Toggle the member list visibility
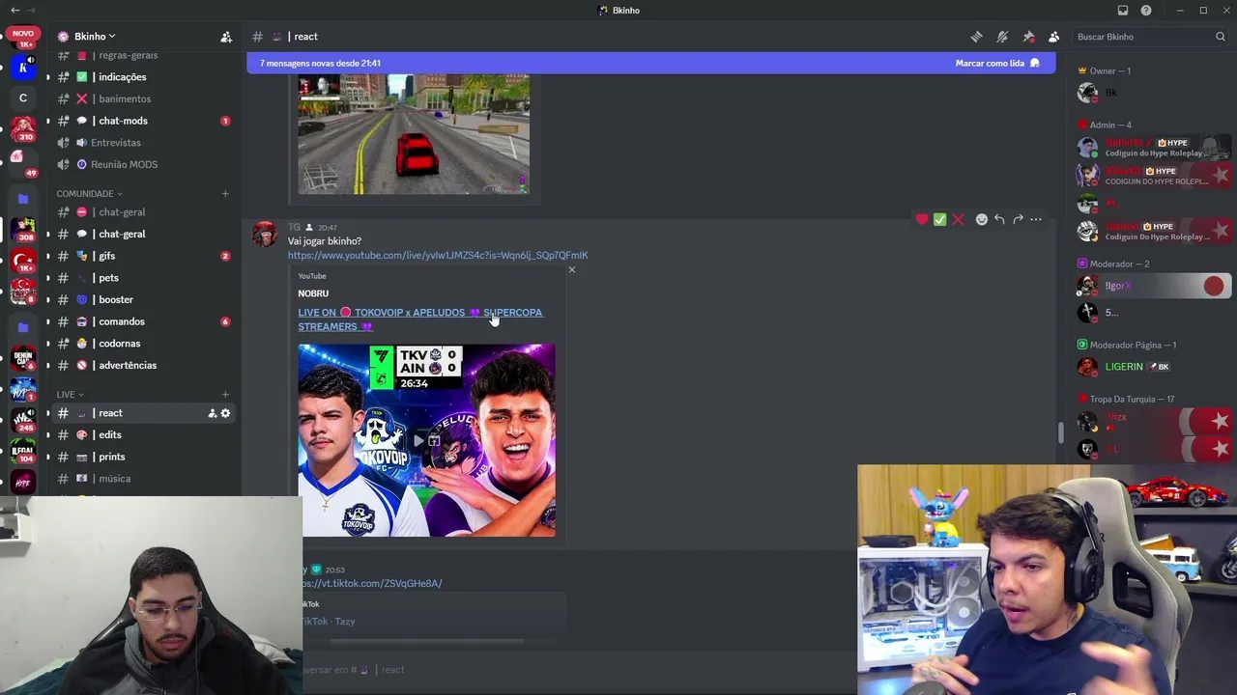This screenshot has width=1237, height=695. (1053, 37)
